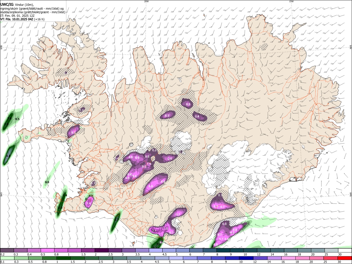Click the medium green 0.8 swatch, bottom legend row
This screenshot has width=352, height=264.
coord(49,258)
